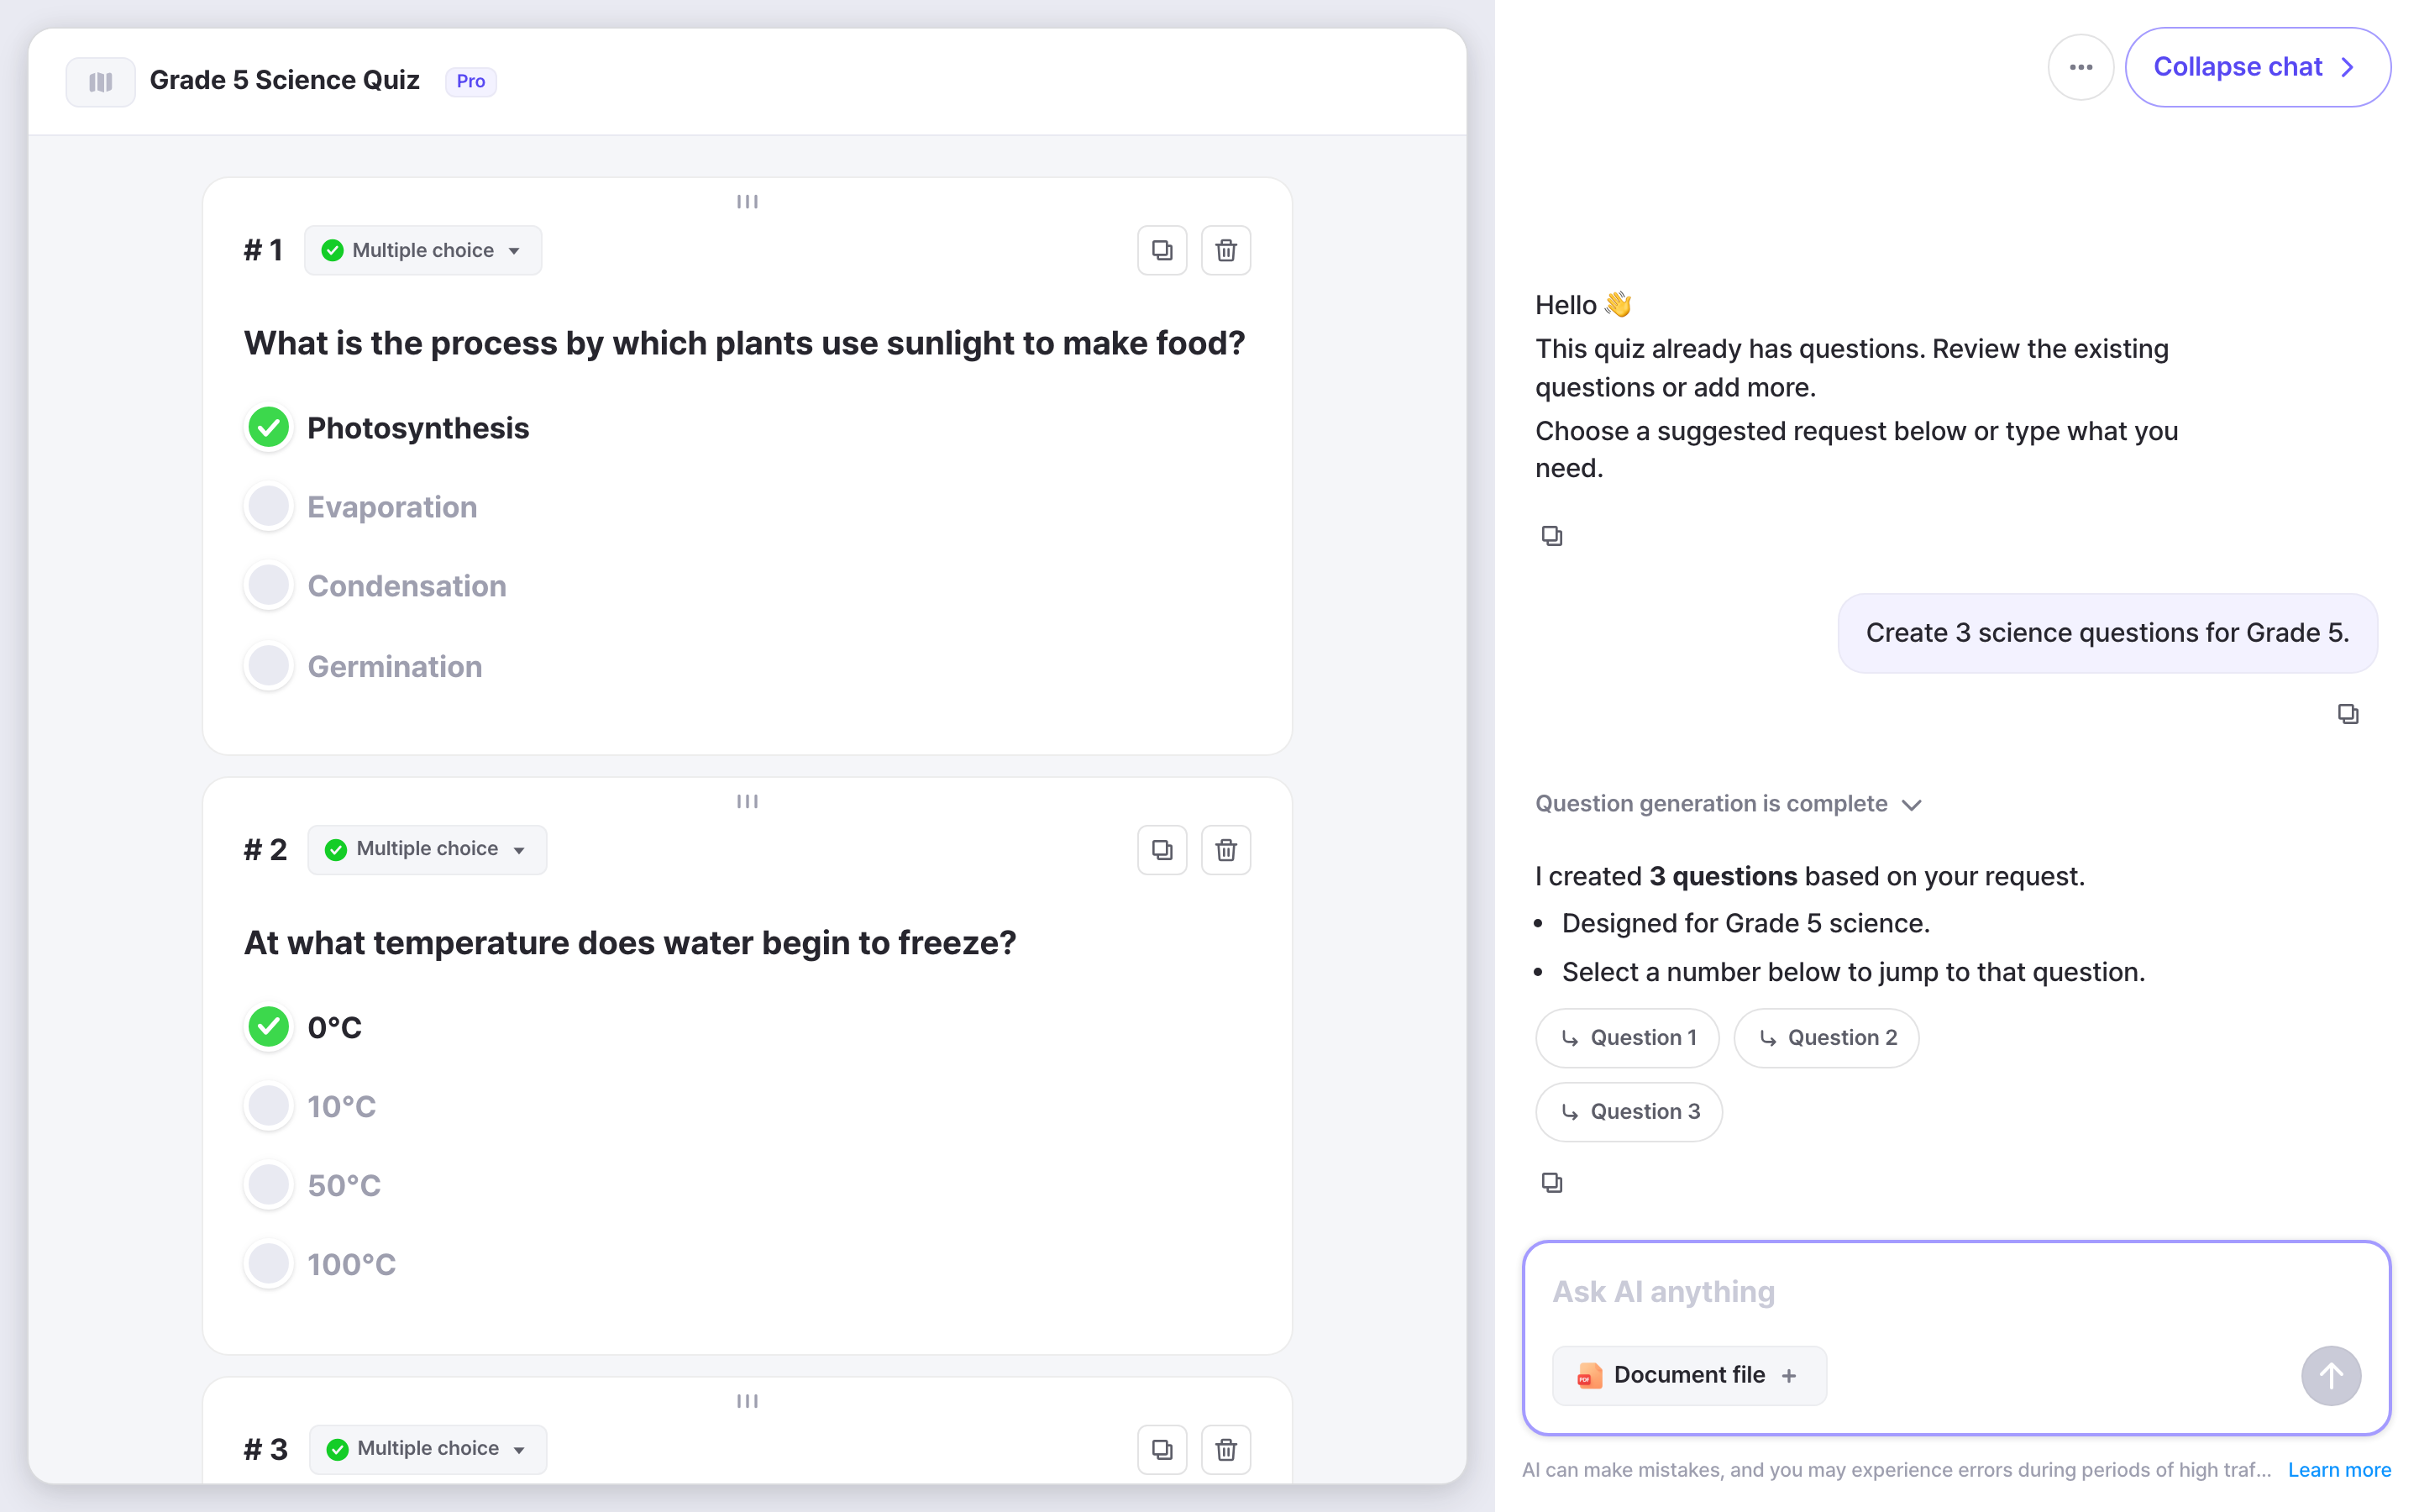Delete question #1 with trash icon
This screenshot has width=2419, height=1512.
[1225, 250]
